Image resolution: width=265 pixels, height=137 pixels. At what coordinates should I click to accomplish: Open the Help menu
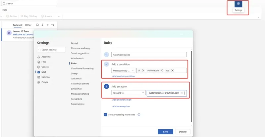(5, 10)
